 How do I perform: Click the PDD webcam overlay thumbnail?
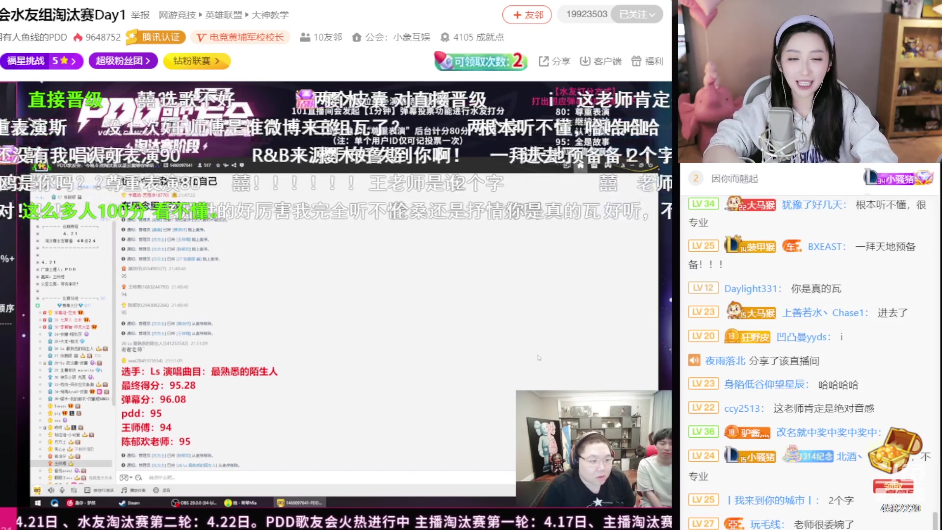click(594, 449)
